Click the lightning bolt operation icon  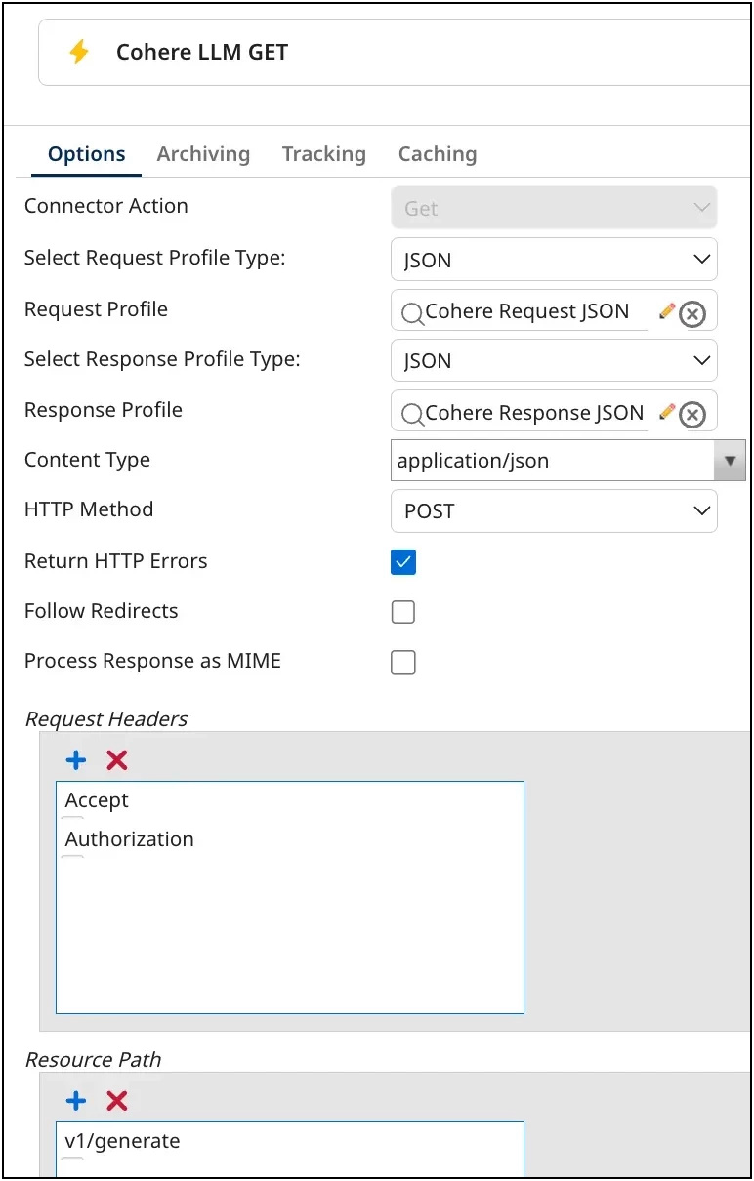(79, 52)
